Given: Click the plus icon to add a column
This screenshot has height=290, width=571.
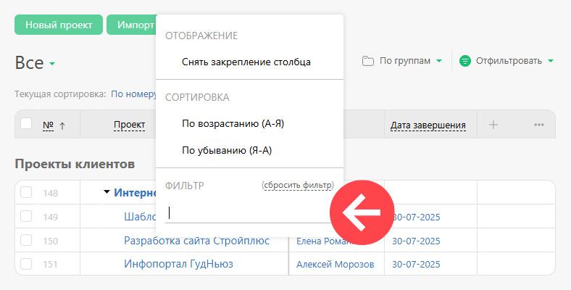Looking at the screenshot, I should [x=493, y=125].
